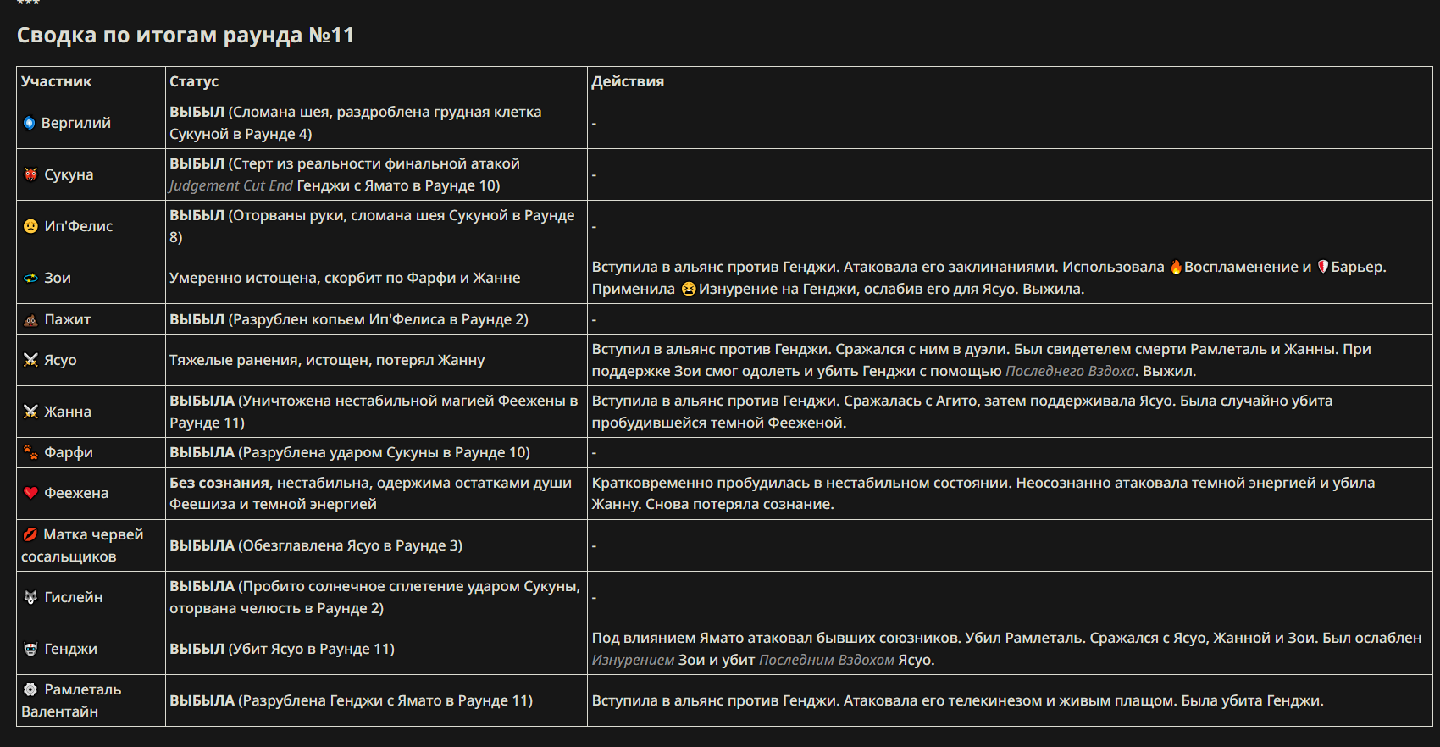Screen dimensions: 1440x747
Task: Click the red heart icon by Феежена
Action: click(x=30, y=493)
